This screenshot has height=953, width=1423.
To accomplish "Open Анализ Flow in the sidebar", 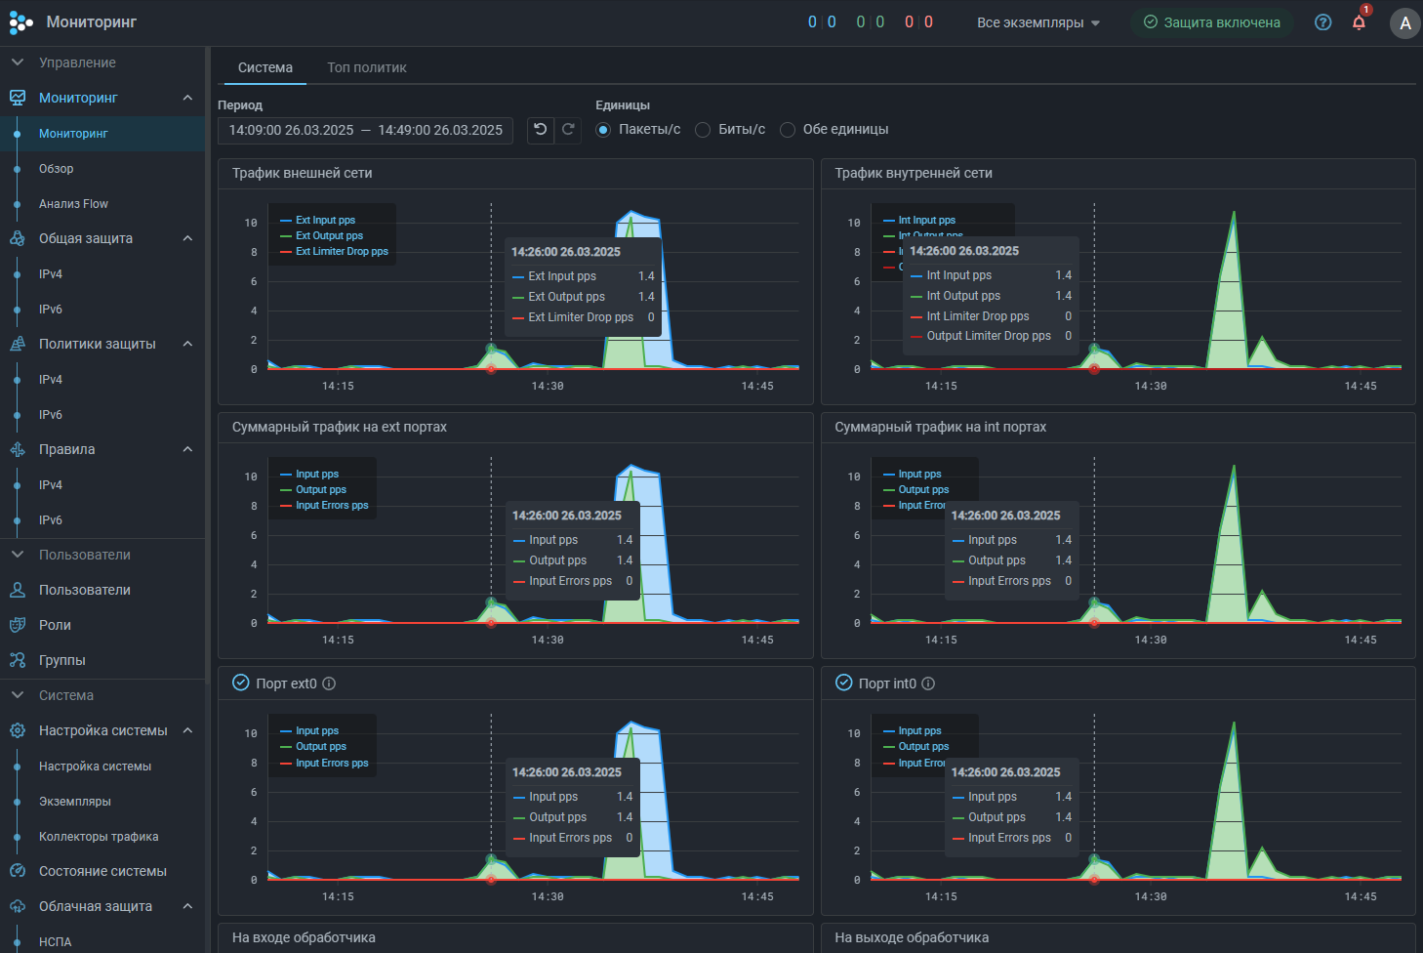I will tap(73, 204).
